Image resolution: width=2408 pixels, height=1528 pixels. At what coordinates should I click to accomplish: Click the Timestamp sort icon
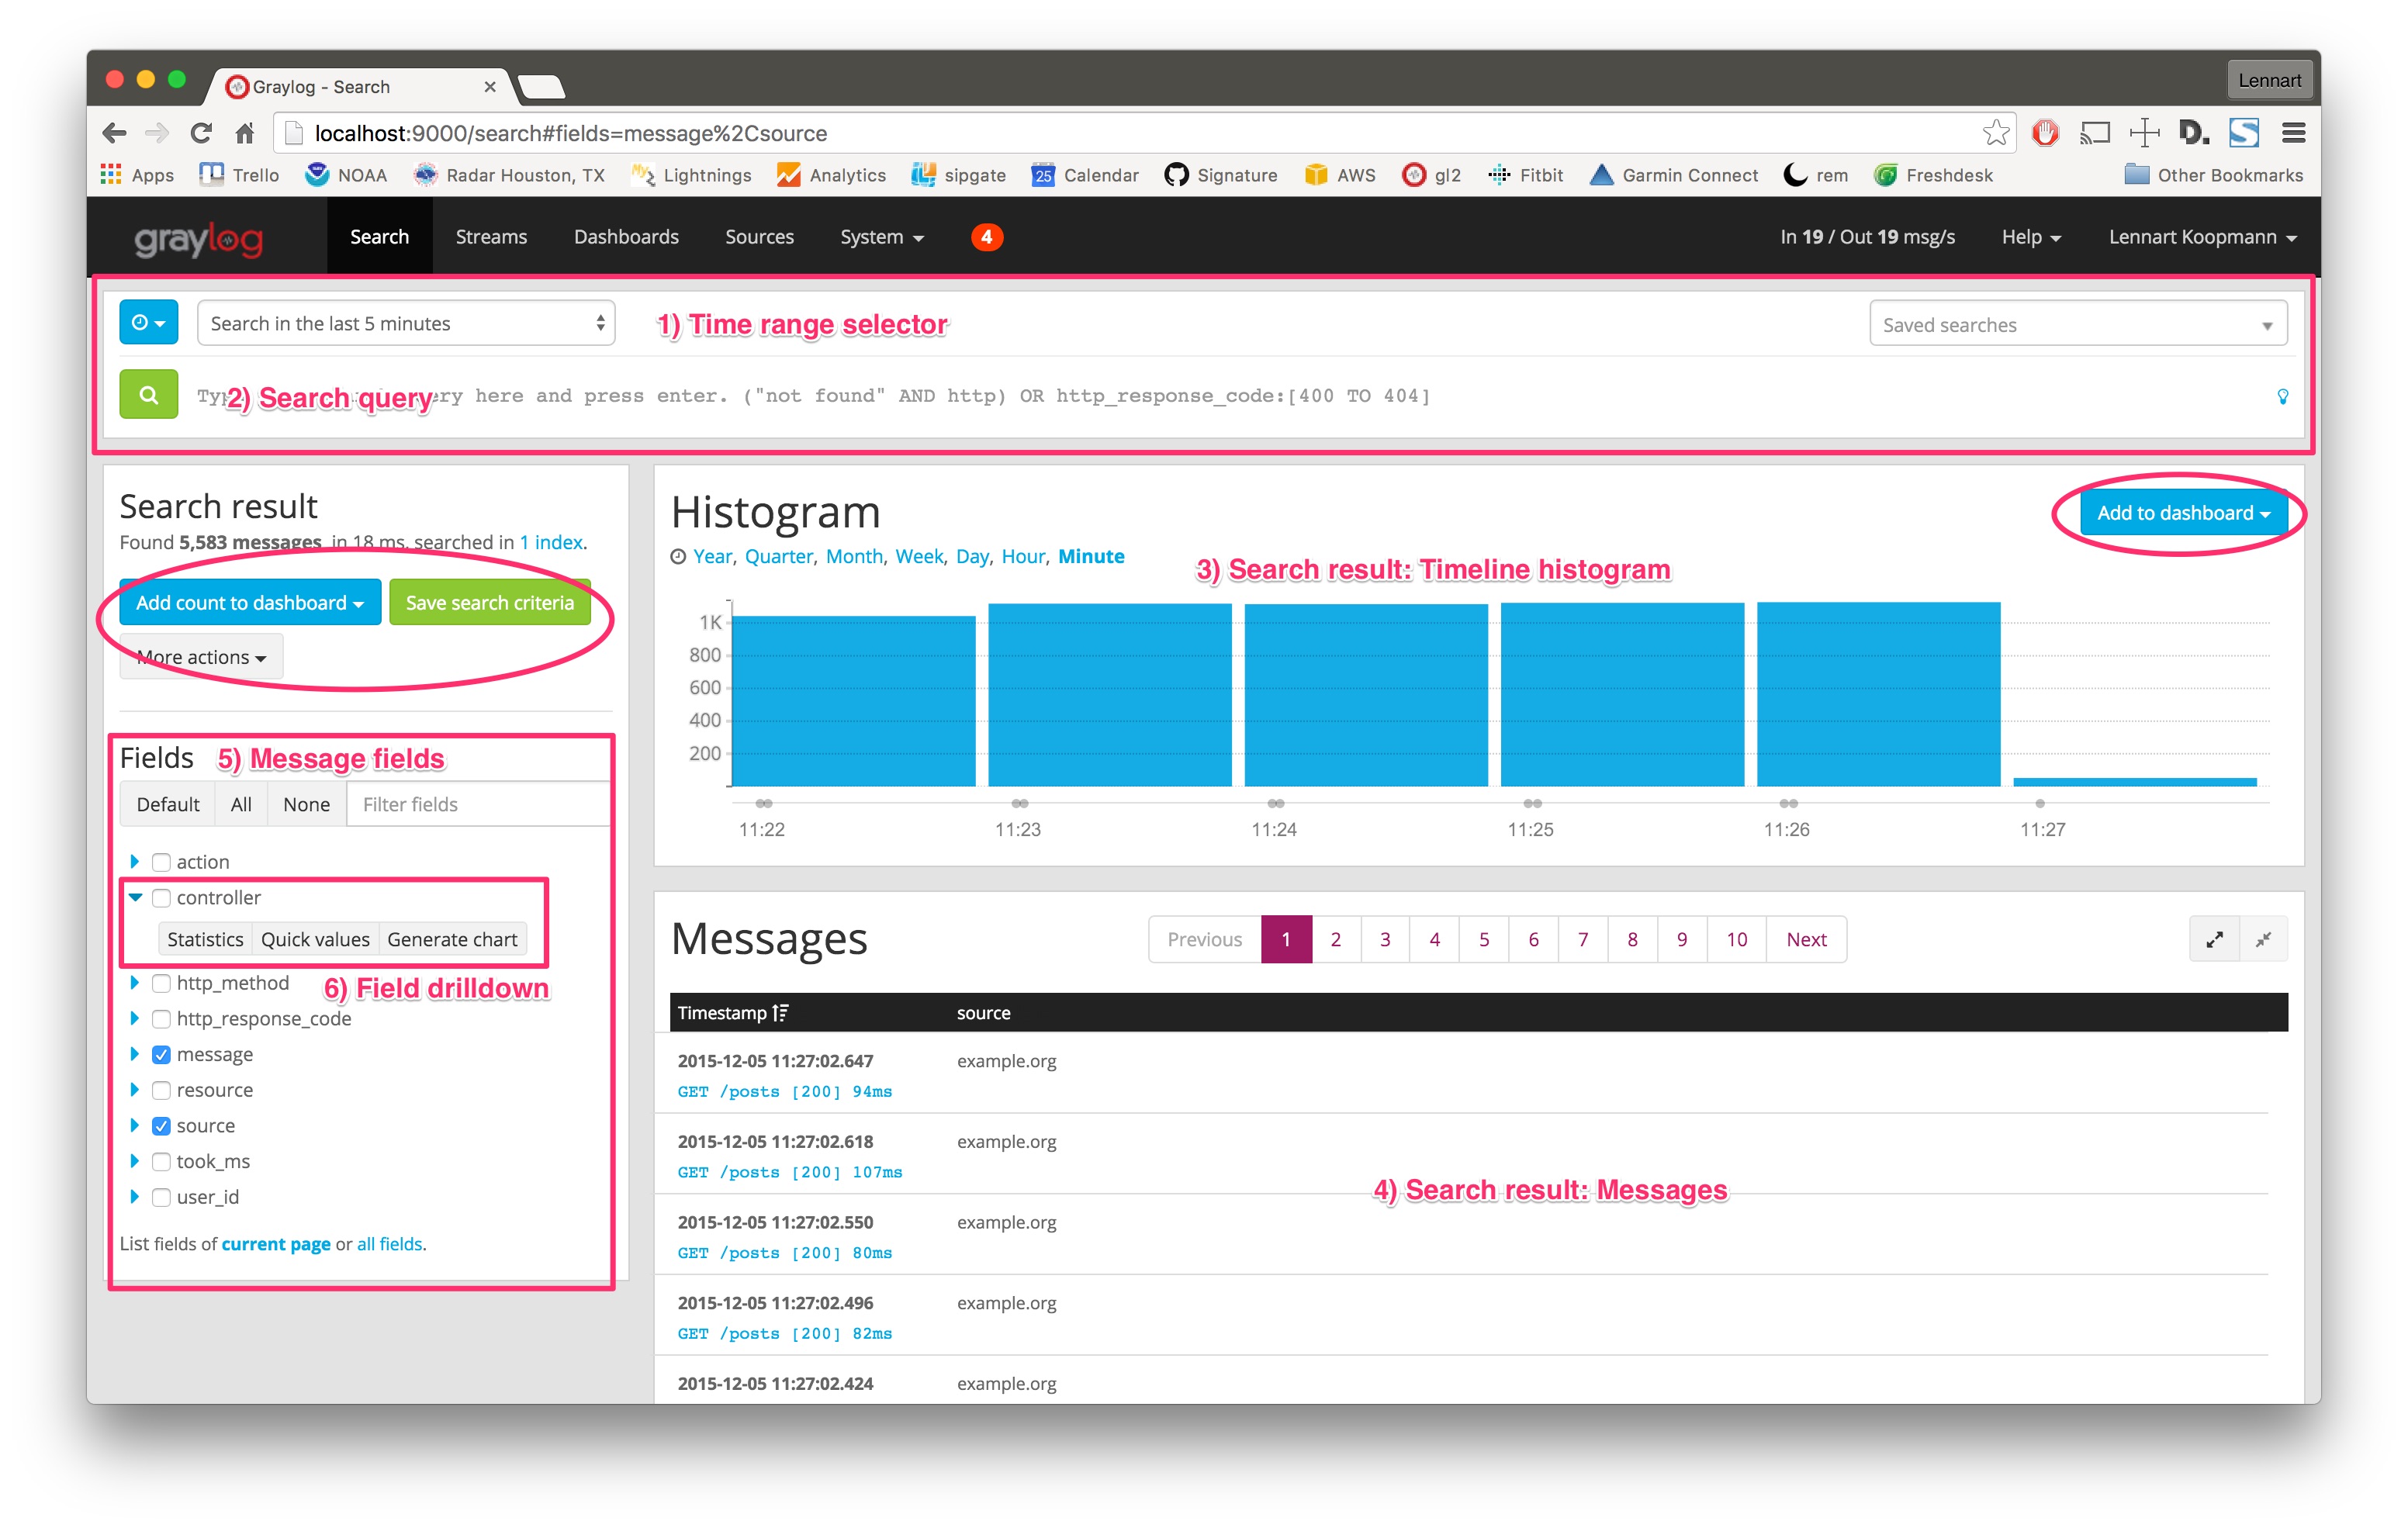pyautogui.click(x=781, y=1012)
